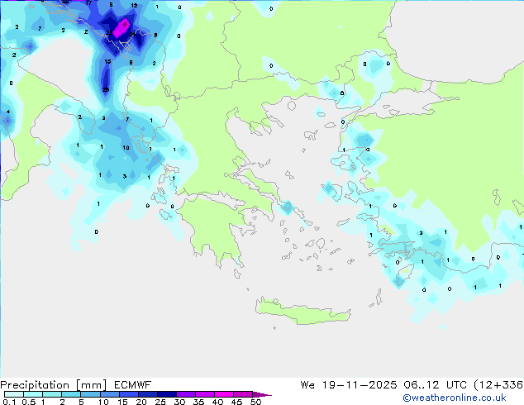Click the 15–20 mm blue legend swatch

pyautogui.click(x=128, y=394)
